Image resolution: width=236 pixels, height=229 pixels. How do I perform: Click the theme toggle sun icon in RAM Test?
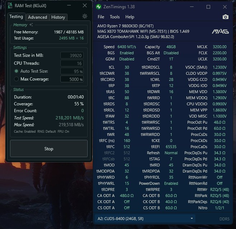click(85, 16)
